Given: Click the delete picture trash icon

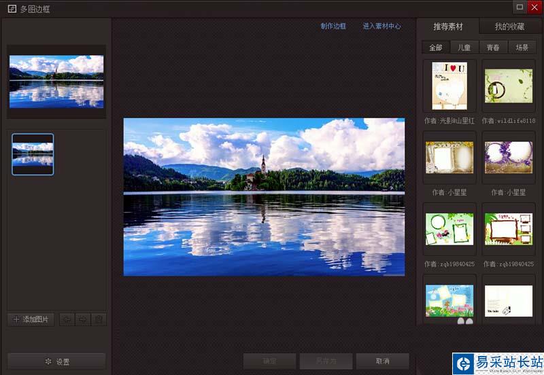Looking at the screenshot, I should (99, 319).
